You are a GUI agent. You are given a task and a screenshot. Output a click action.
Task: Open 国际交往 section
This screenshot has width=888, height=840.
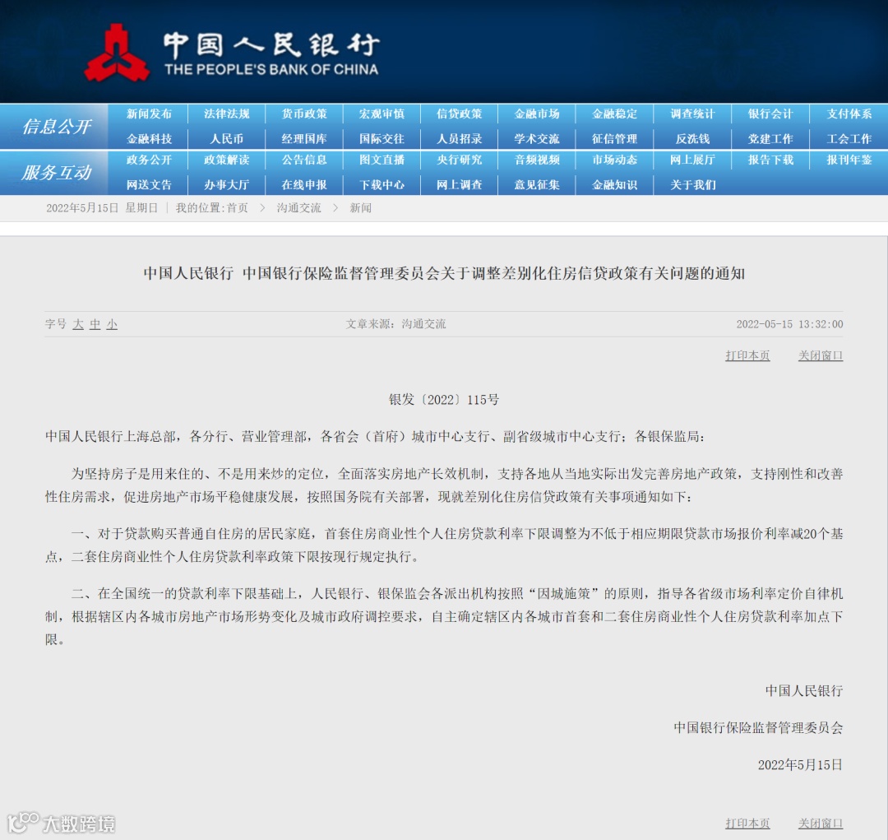click(382, 139)
